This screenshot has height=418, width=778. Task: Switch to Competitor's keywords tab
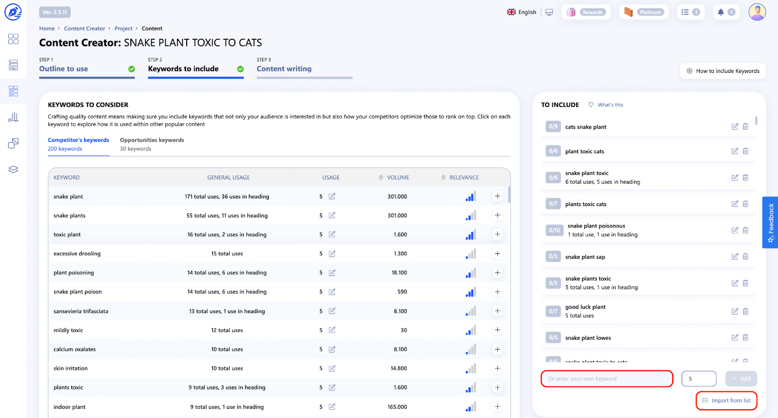(78, 144)
